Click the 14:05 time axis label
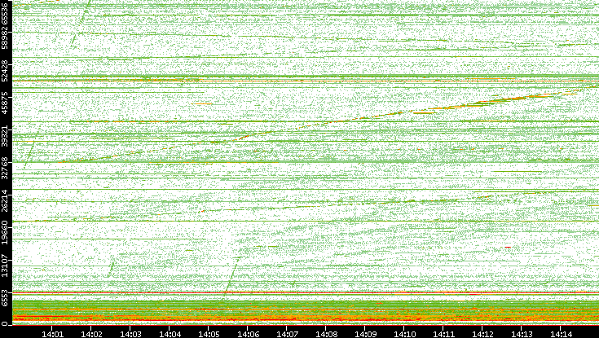 pos(209,333)
